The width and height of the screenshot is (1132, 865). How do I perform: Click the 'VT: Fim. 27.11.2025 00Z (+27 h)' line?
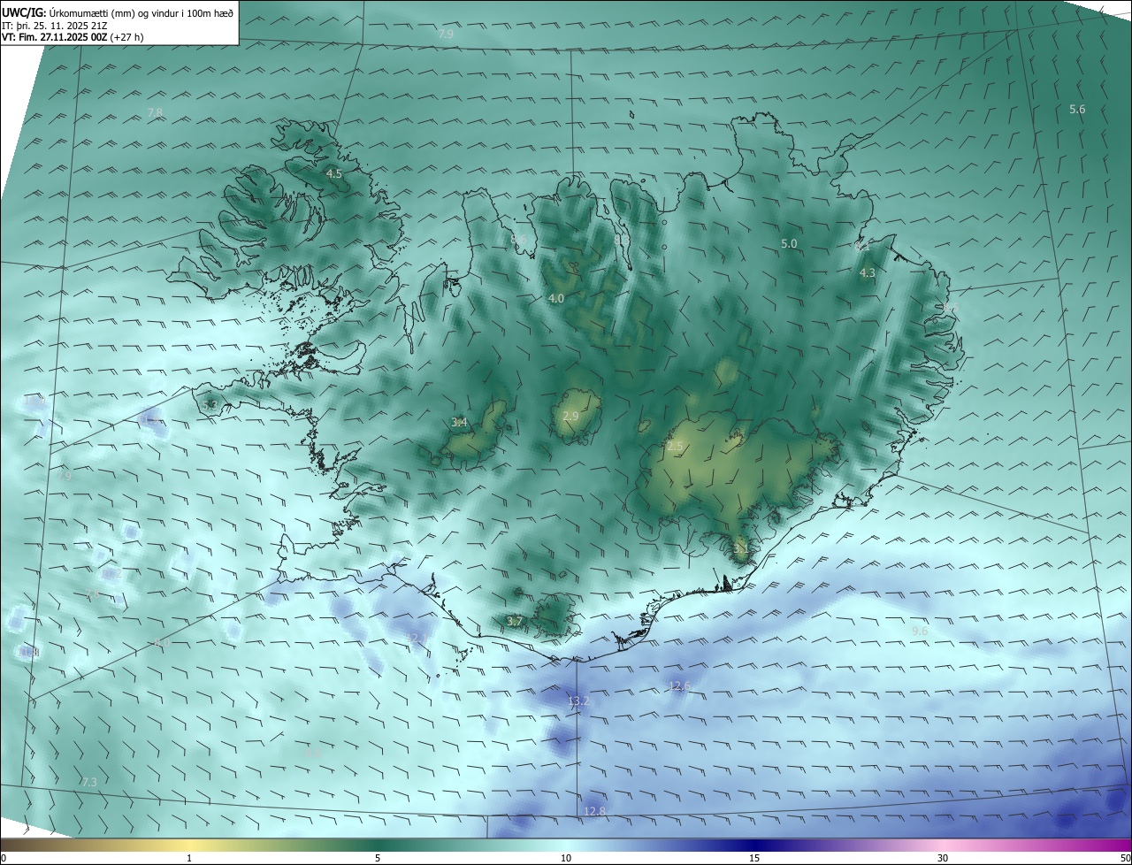[x=73, y=37]
